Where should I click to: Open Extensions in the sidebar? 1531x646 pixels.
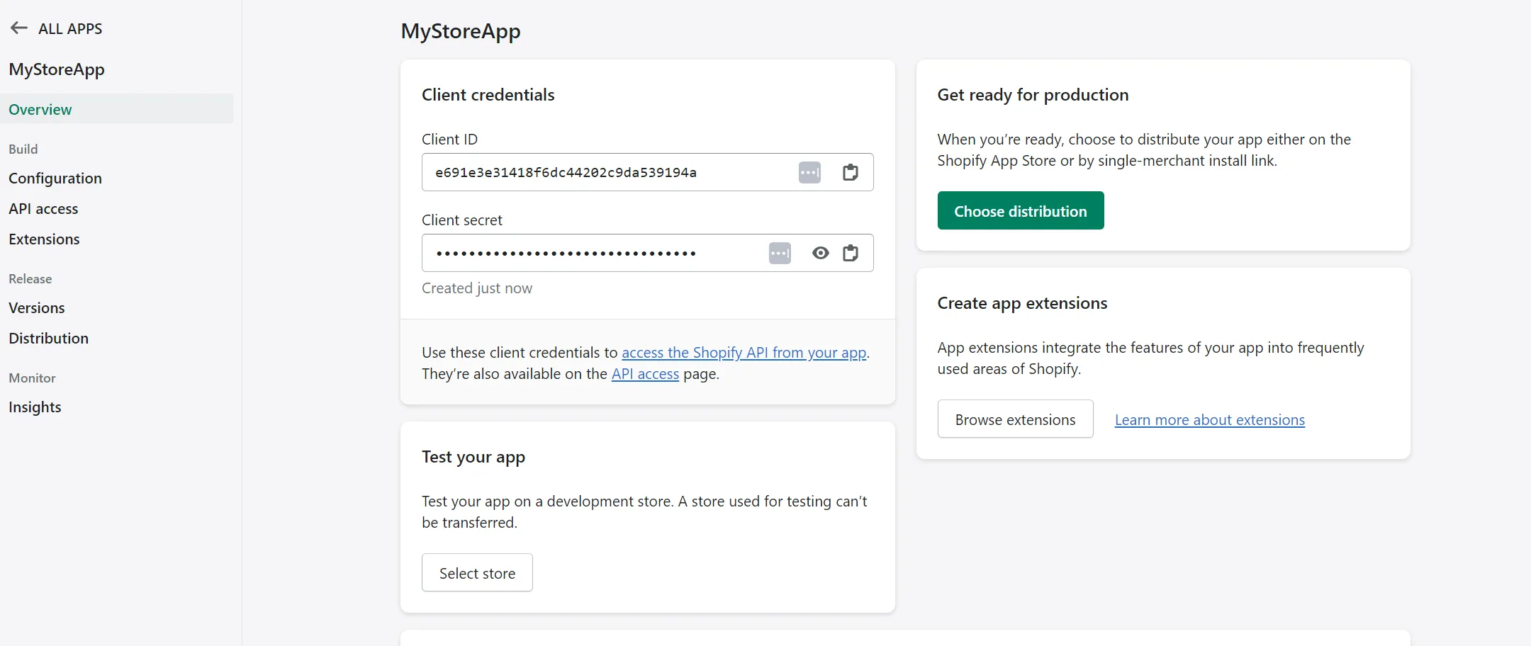coord(44,239)
